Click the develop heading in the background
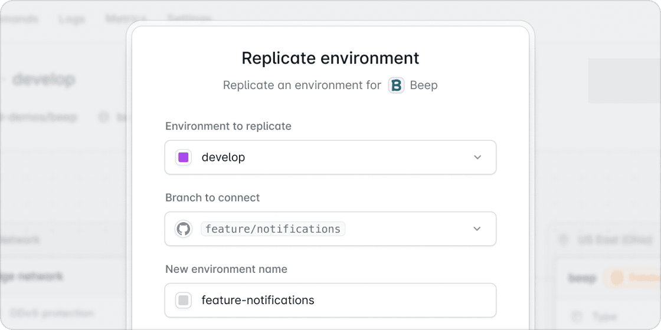This screenshot has width=661, height=330. pos(44,79)
